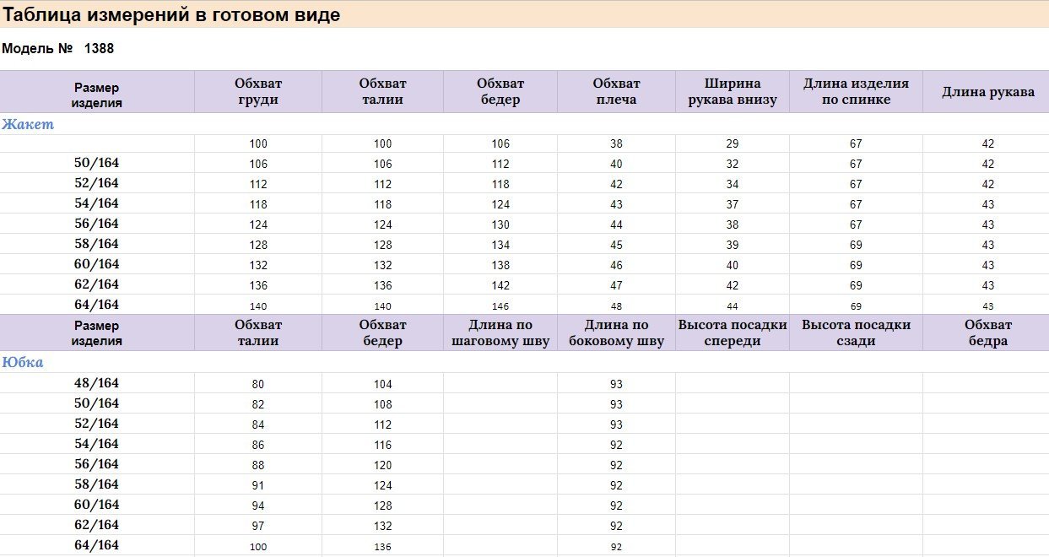Select the "Обхват бедра" column header

(987, 333)
